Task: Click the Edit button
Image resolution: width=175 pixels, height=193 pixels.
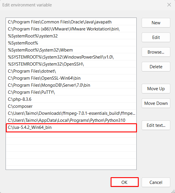Action: [156, 37]
